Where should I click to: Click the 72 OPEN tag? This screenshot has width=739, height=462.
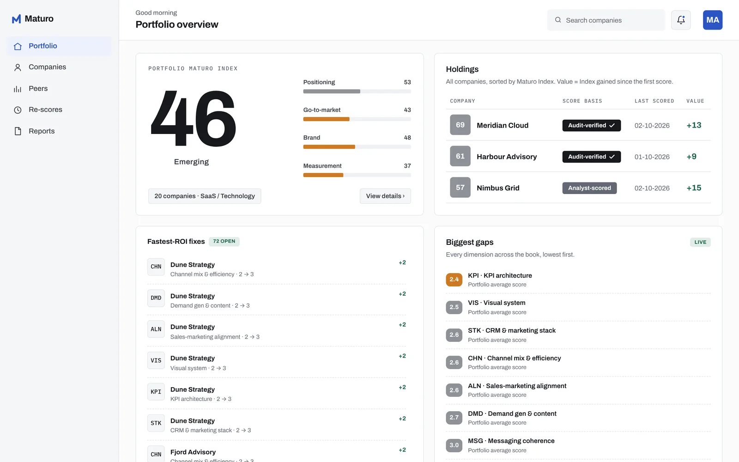tap(224, 241)
